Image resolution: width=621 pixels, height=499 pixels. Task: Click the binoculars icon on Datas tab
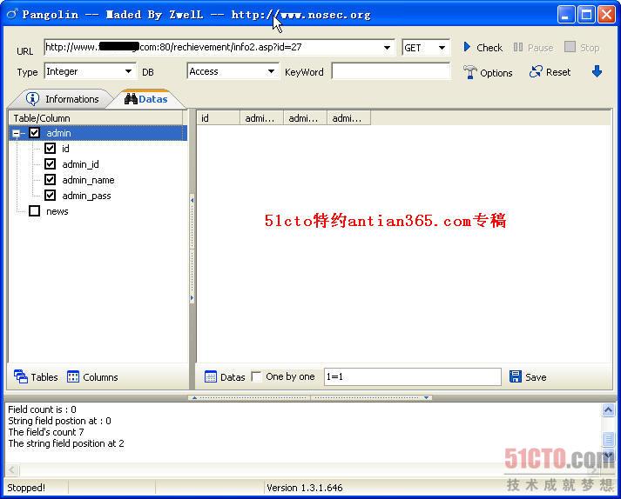click(x=131, y=99)
